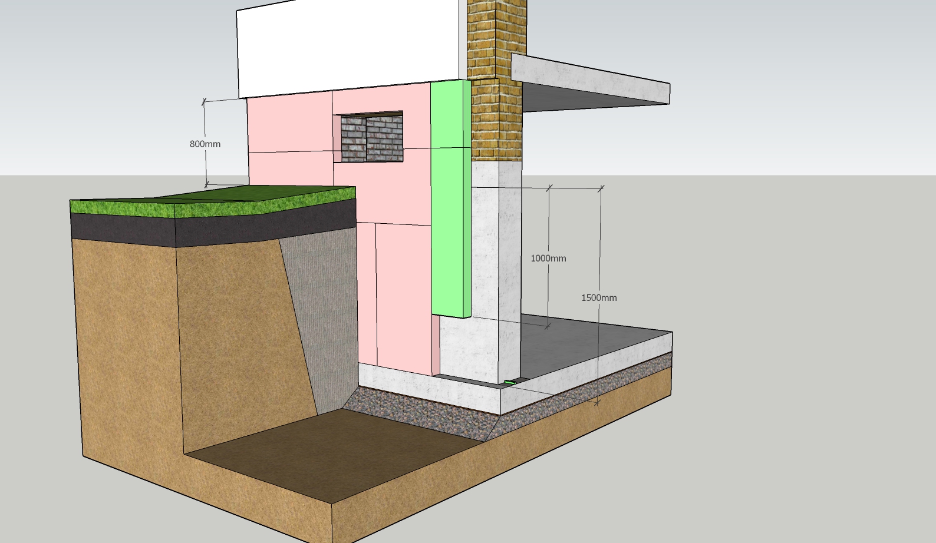Screen dimensions: 936x543
Task: Select the 1000mm dimension label
Action: point(548,258)
